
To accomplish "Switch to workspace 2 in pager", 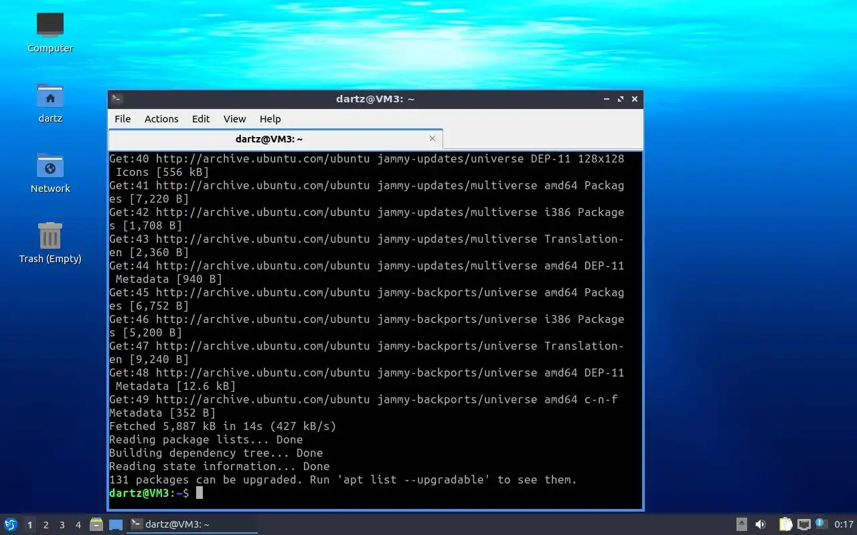I will (x=46, y=525).
